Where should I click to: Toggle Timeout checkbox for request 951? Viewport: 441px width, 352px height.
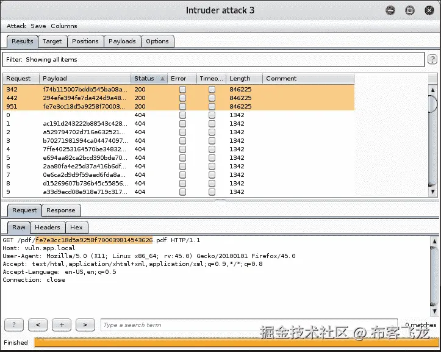(212, 106)
